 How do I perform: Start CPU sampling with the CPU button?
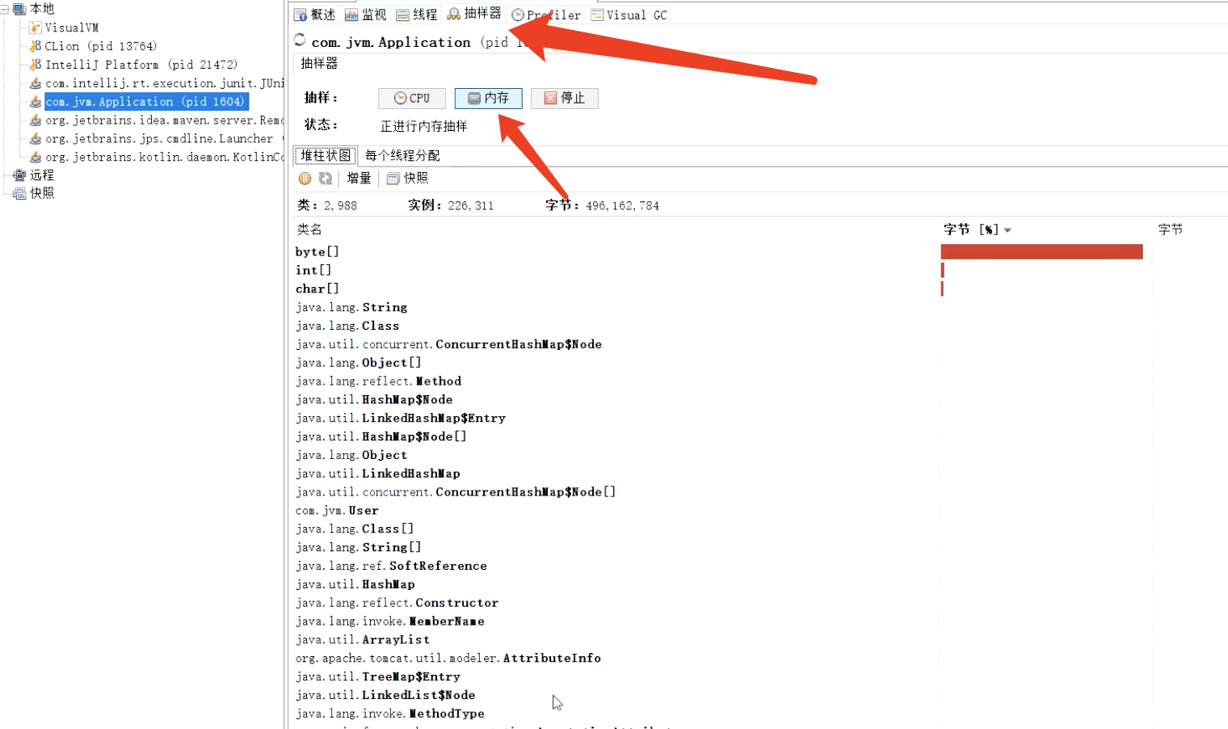(x=411, y=99)
